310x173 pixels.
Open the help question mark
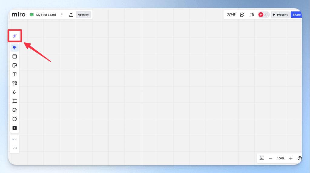pyautogui.click(x=299, y=158)
